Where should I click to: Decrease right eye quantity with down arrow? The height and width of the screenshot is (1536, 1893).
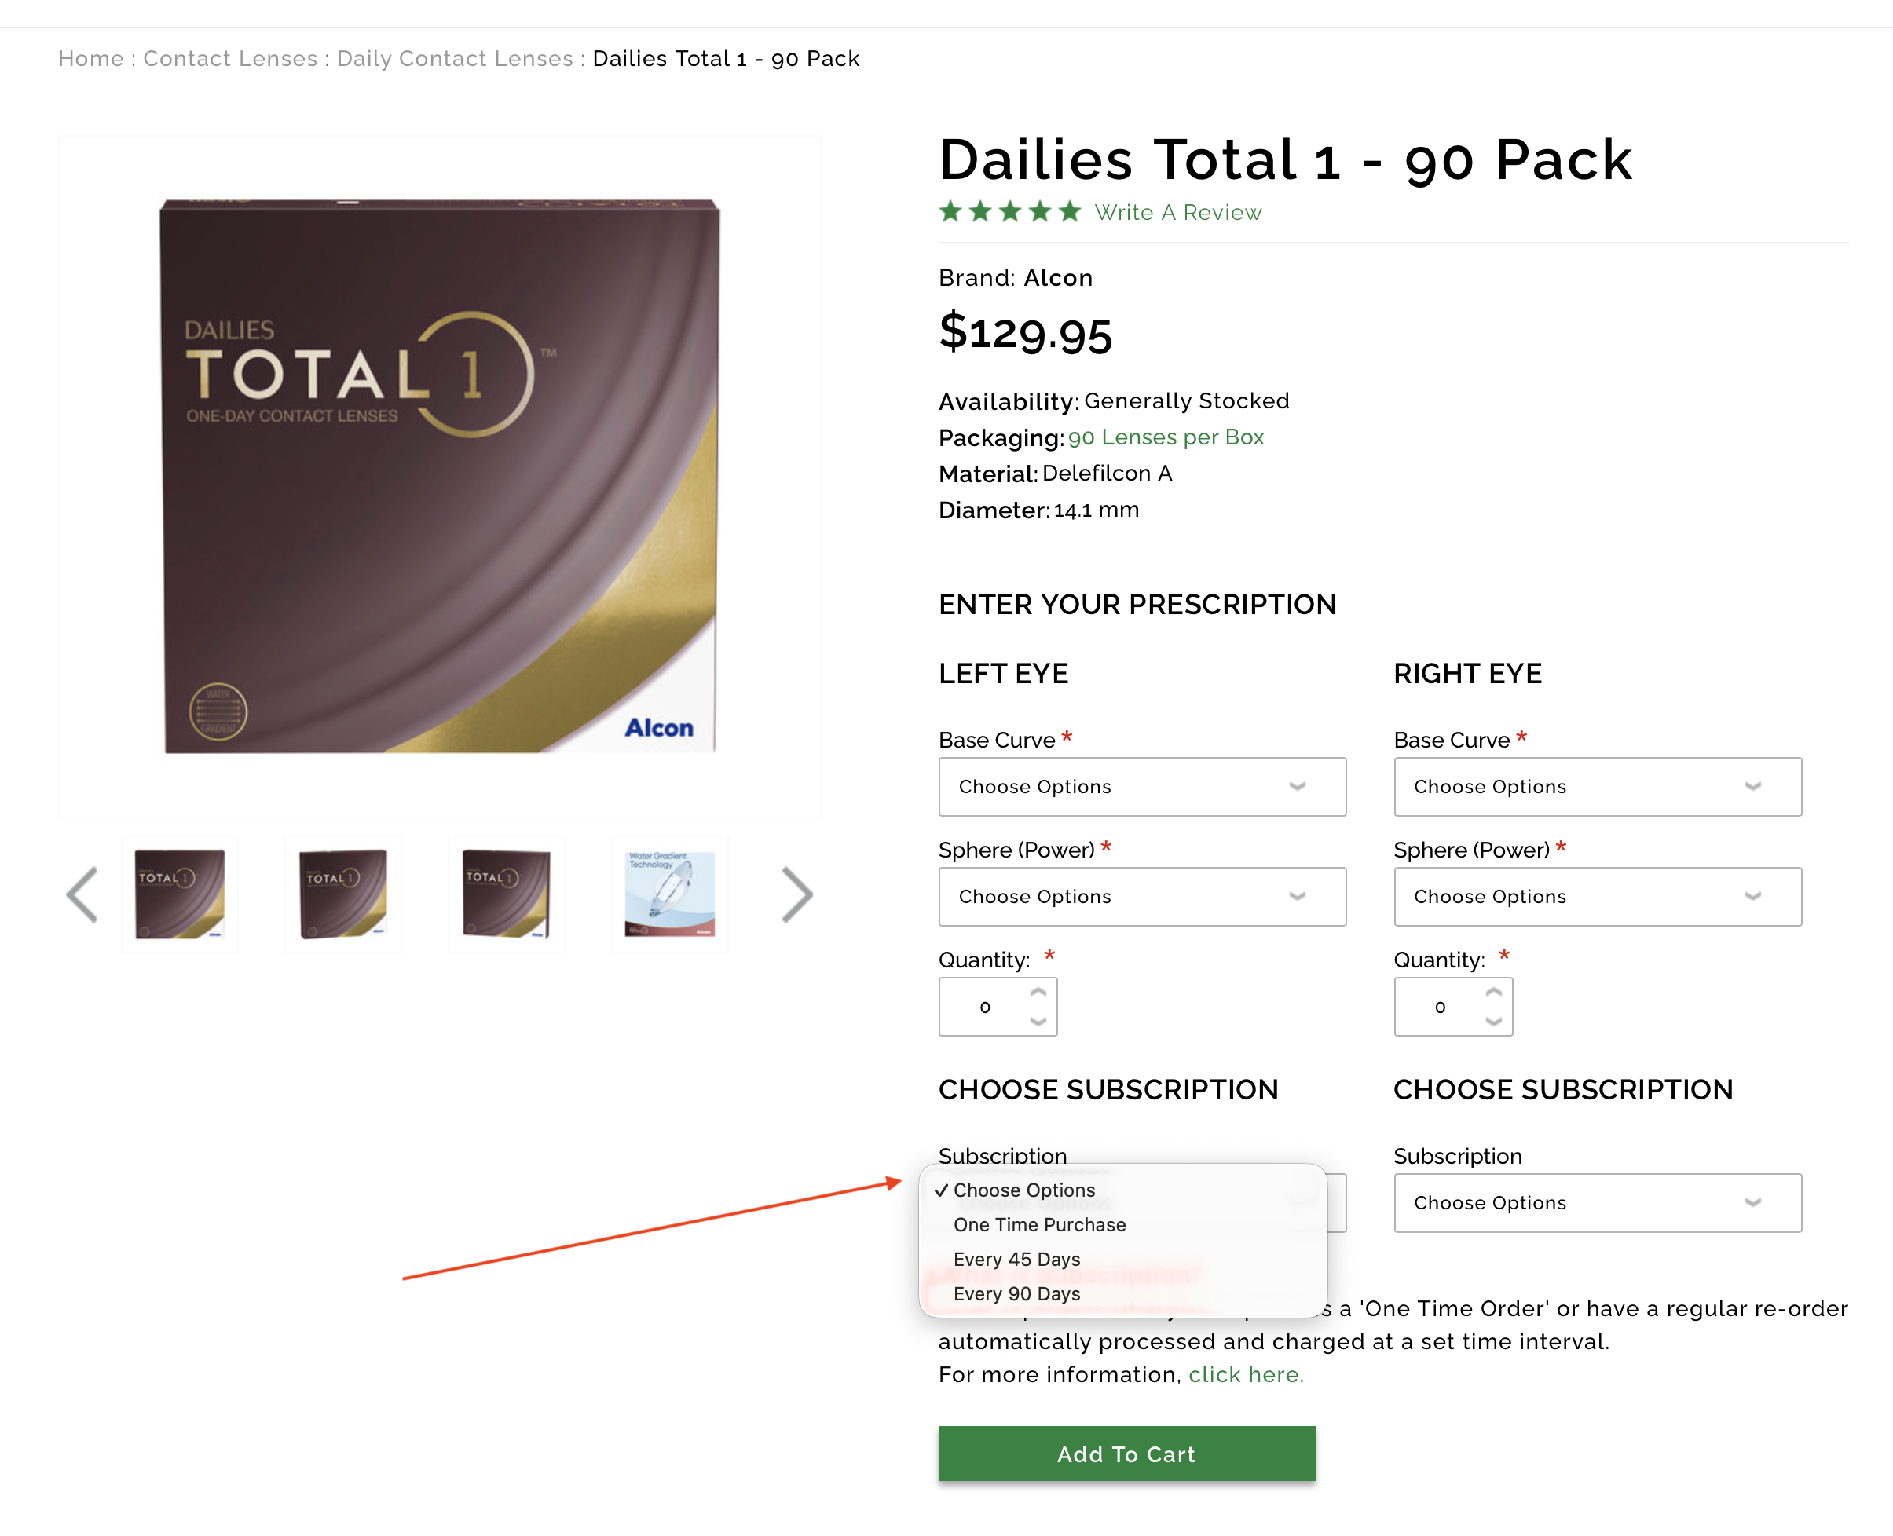[x=1494, y=1022]
